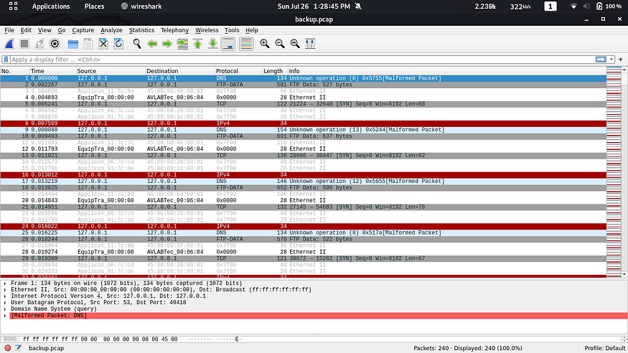
Task: Open the Applications menu in top panel
Action: point(51,6)
